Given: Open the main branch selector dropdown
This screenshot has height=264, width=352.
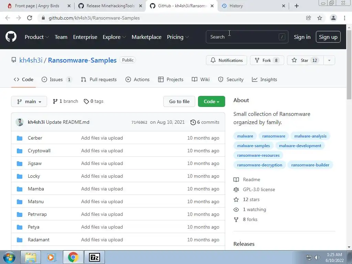Looking at the screenshot, I should 29,101.
